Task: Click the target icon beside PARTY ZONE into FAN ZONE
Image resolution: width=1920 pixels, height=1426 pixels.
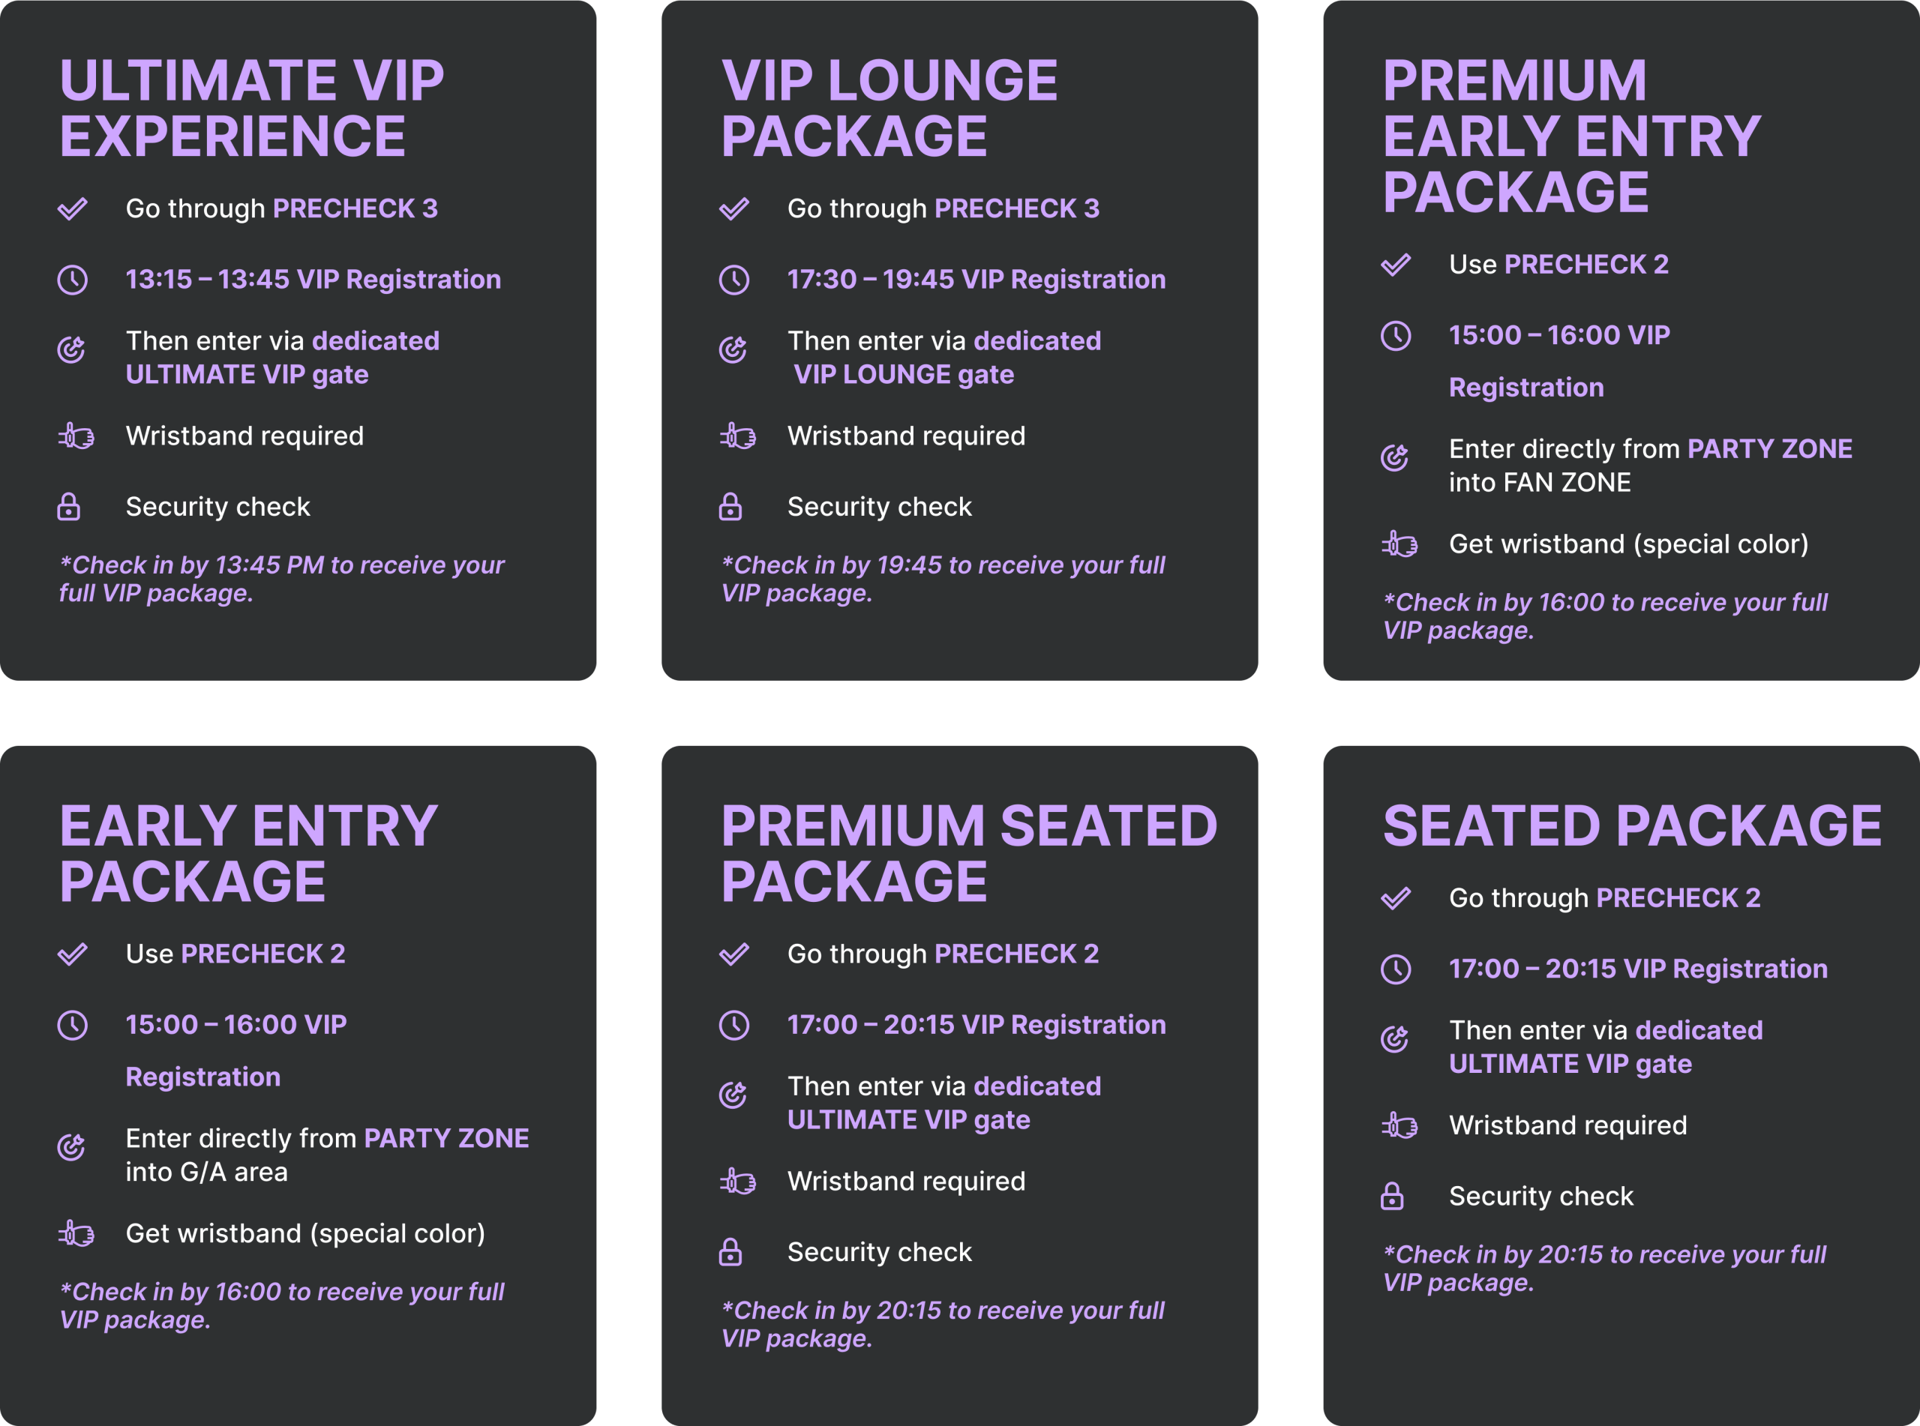Action: coord(1395,457)
